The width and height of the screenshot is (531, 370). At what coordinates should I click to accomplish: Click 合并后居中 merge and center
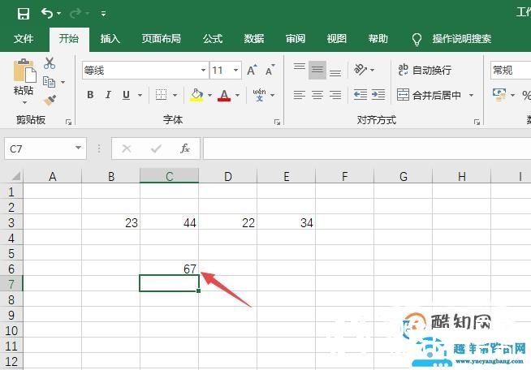point(430,95)
